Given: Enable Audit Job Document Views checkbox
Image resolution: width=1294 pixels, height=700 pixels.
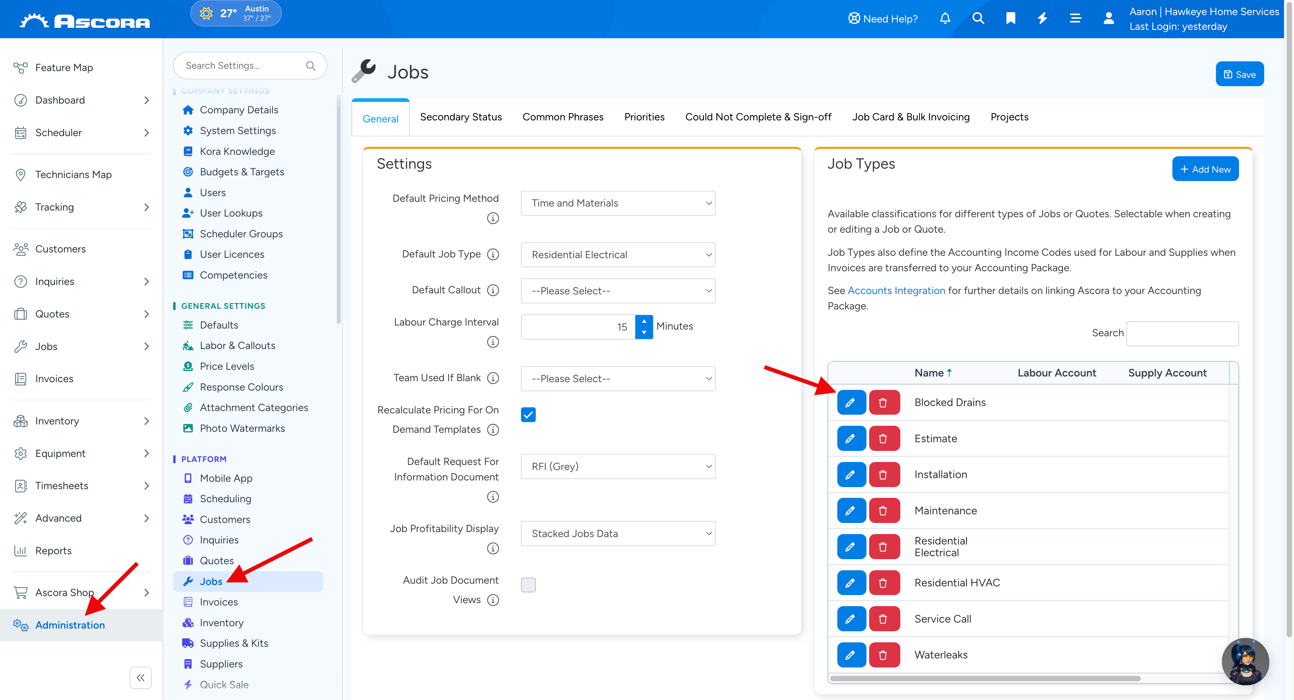Looking at the screenshot, I should point(528,585).
